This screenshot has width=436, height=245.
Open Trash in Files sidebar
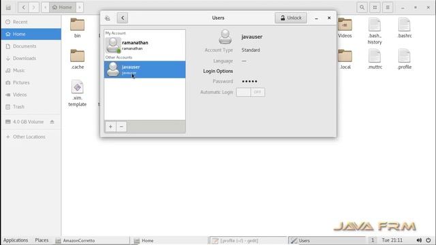pos(31,107)
